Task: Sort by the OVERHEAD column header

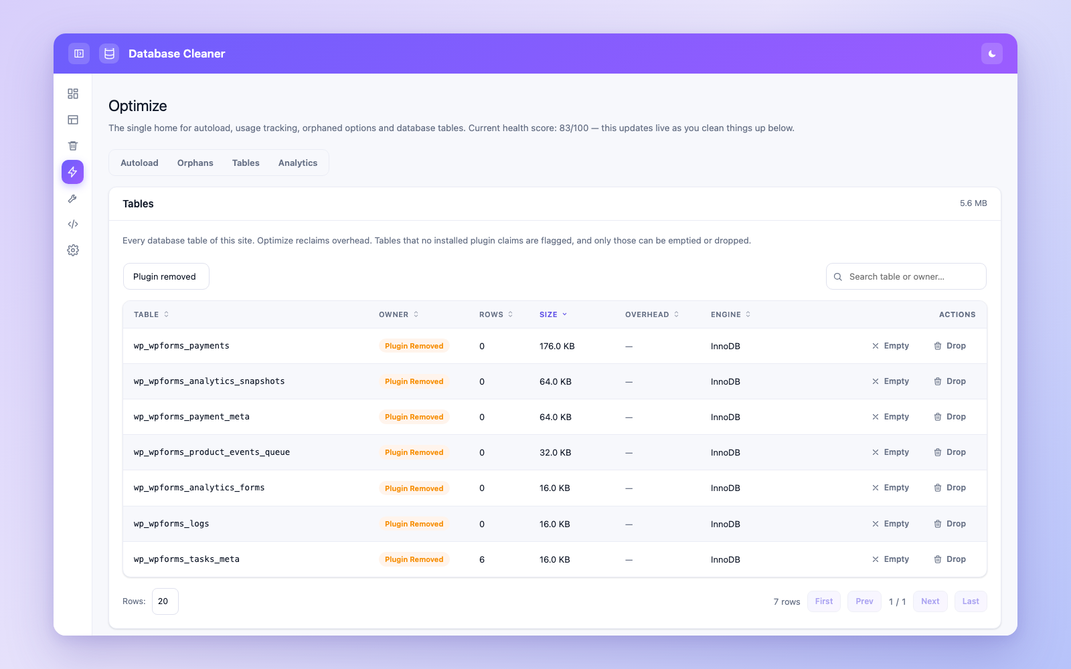Action: tap(652, 314)
